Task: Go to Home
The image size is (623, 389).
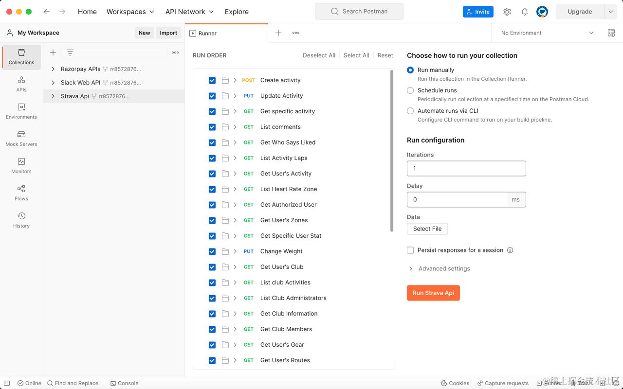Action: pyautogui.click(x=87, y=12)
